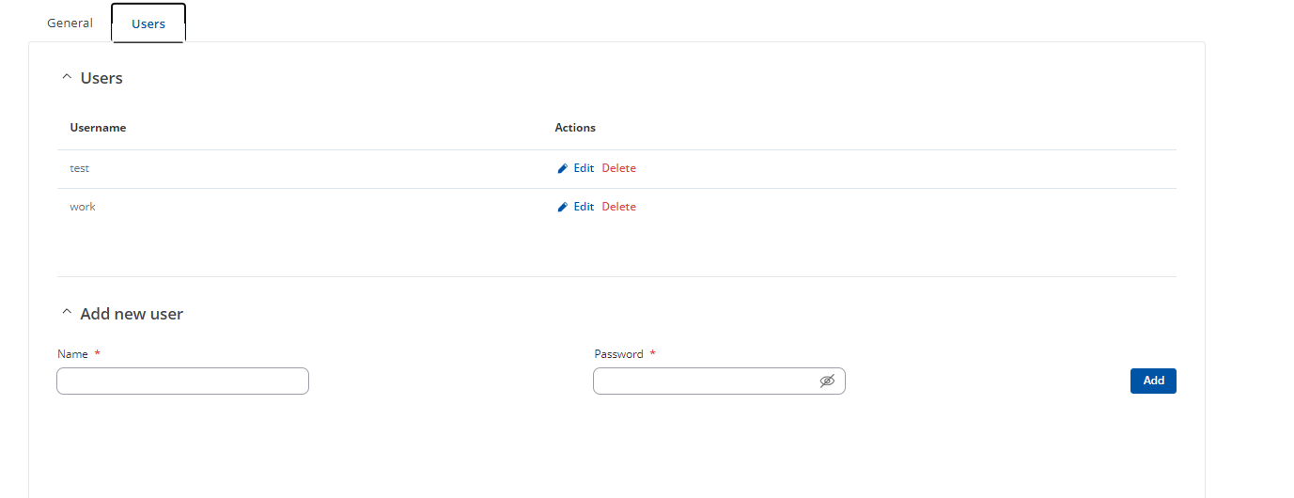Focus the Name input field
The width and height of the screenshot is (1294, 498).
pyautogui.click(x=182, y=381)
